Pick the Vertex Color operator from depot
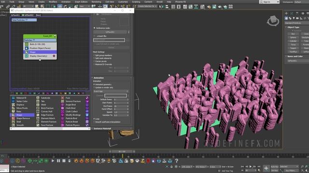The height and width of the screenshot is (173, 309). pyautogui.click(x=22, y=101)
